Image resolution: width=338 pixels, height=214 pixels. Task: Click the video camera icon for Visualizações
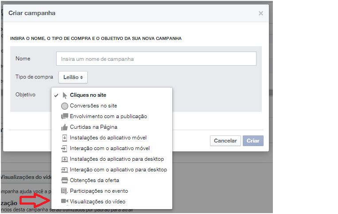(65, 202)
